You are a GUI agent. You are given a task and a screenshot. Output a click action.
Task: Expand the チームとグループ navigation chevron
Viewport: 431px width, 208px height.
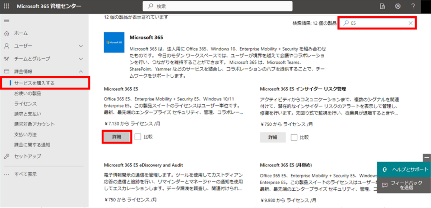(x=81, y=59)
